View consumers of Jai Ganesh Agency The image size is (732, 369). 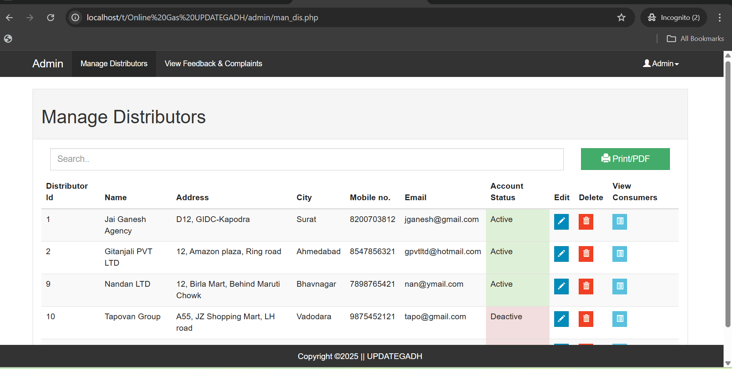[x=619, y=222]
